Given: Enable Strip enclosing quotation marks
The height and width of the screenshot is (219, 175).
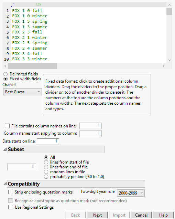Looking at the screenshot, I should 11,192.
